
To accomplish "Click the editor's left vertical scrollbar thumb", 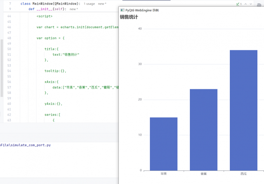I will pyautogui.click(x=2, y=68).
